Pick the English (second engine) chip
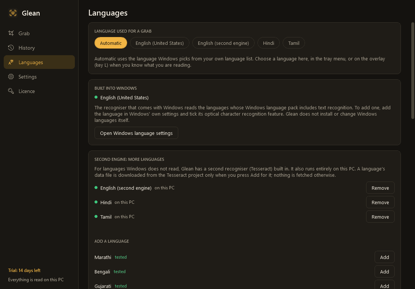 coord(223,43)
